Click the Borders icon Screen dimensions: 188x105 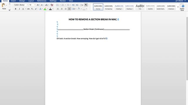click(x=84, y=9)
